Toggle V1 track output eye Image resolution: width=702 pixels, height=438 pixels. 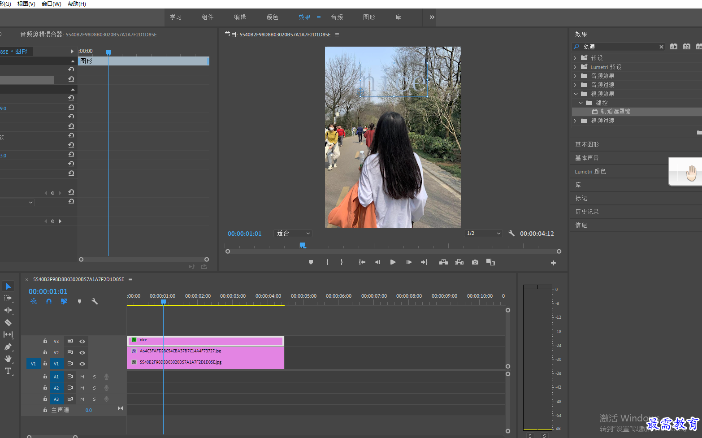click(82, 364)
